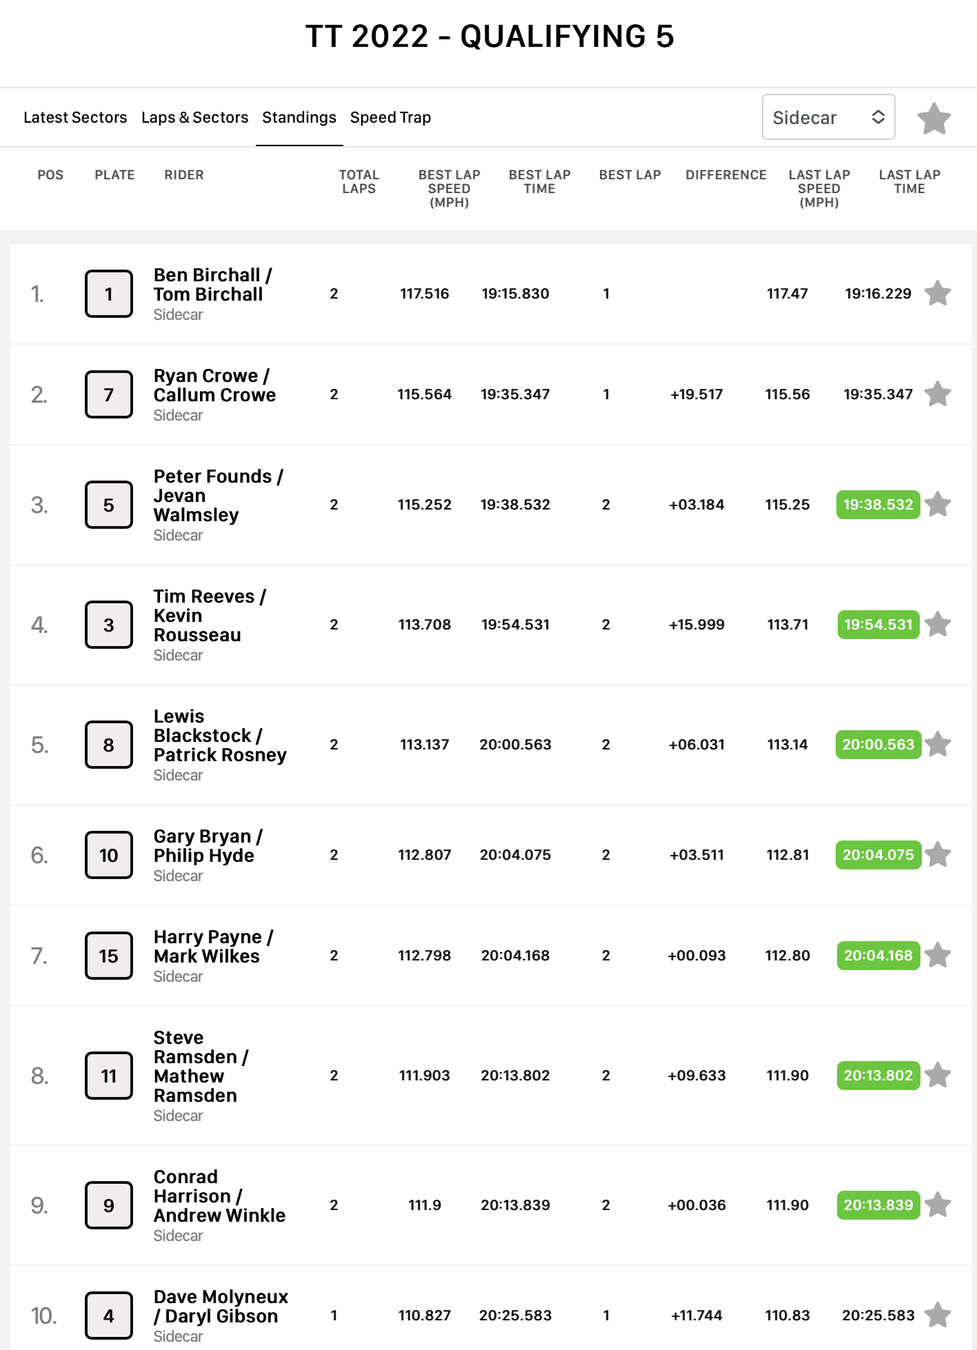The height and width of the screenshot is (1350, 977).
Task: Click the POS column header
Action: pyautogui.click(x=50, y=175)
